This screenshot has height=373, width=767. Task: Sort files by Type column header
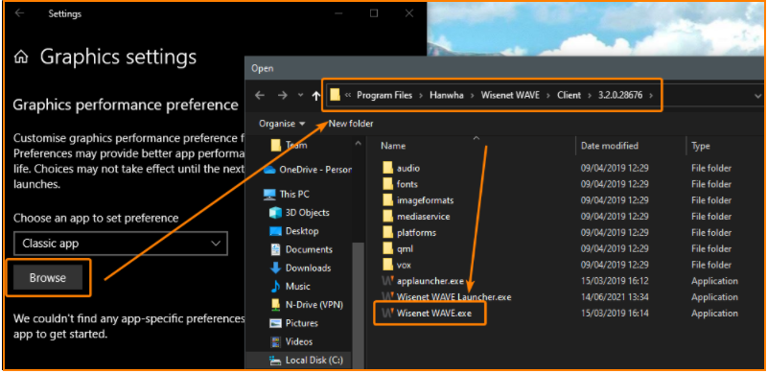(701, 146)
